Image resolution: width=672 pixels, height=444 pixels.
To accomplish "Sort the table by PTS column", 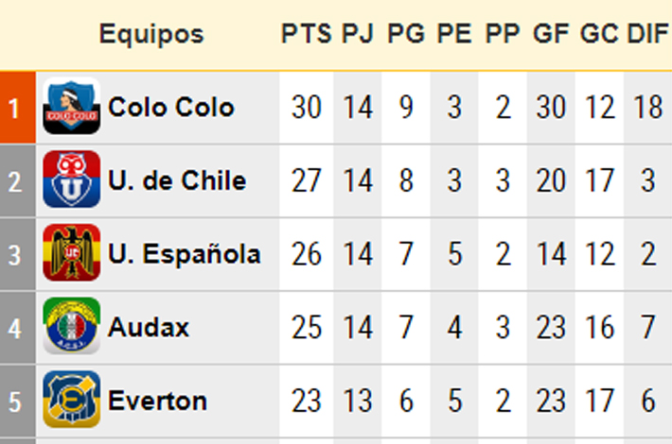I will click(x=306, y=33).
